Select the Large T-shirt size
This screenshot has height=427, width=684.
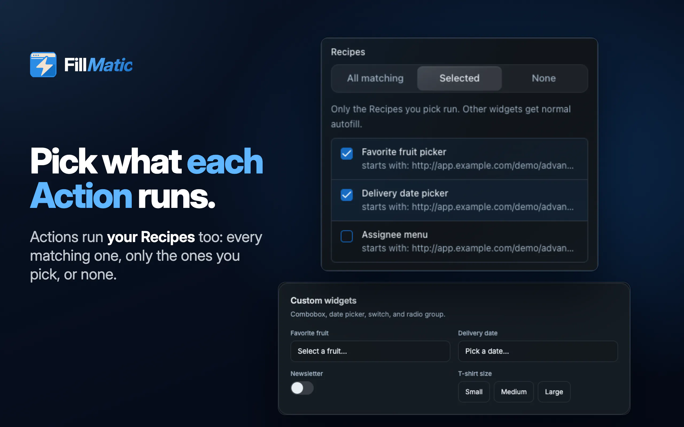tap(554, 392)
